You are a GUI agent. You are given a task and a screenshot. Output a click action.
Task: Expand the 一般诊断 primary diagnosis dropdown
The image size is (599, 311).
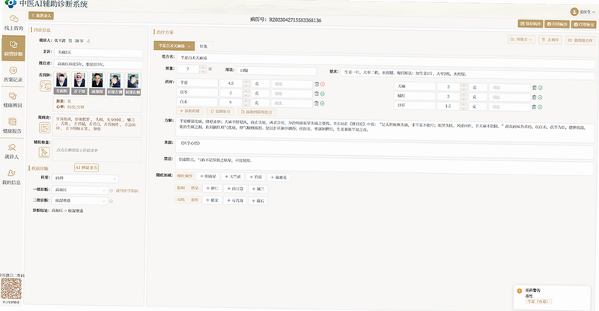click(103, 190)
